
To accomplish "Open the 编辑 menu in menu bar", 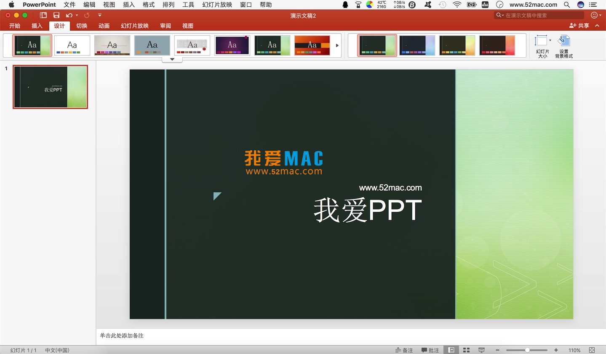I will (x=89, y=5).
